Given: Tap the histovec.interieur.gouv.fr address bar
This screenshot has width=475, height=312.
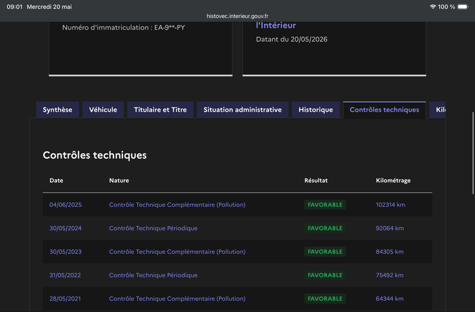Looking at the screenshot, I should [x=237, y=16].
